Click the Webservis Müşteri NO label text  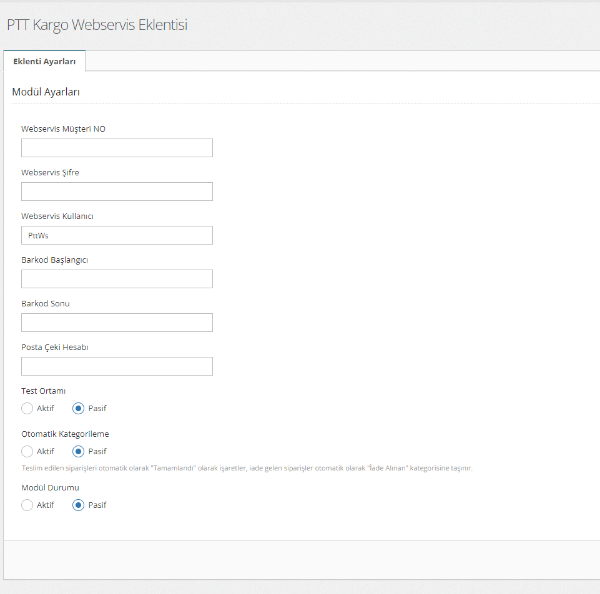pos(63,129)
